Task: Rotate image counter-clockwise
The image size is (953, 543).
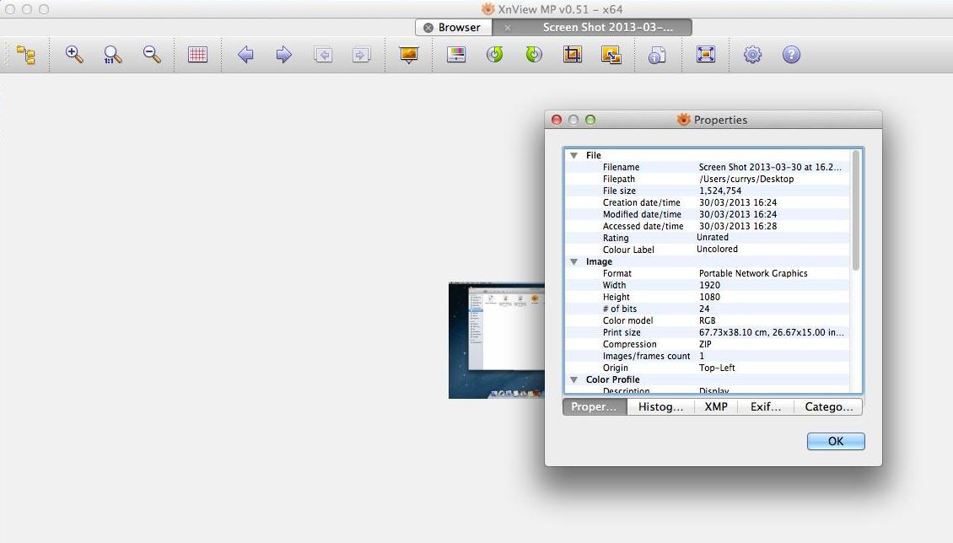Action: click(x=495, y=55)
